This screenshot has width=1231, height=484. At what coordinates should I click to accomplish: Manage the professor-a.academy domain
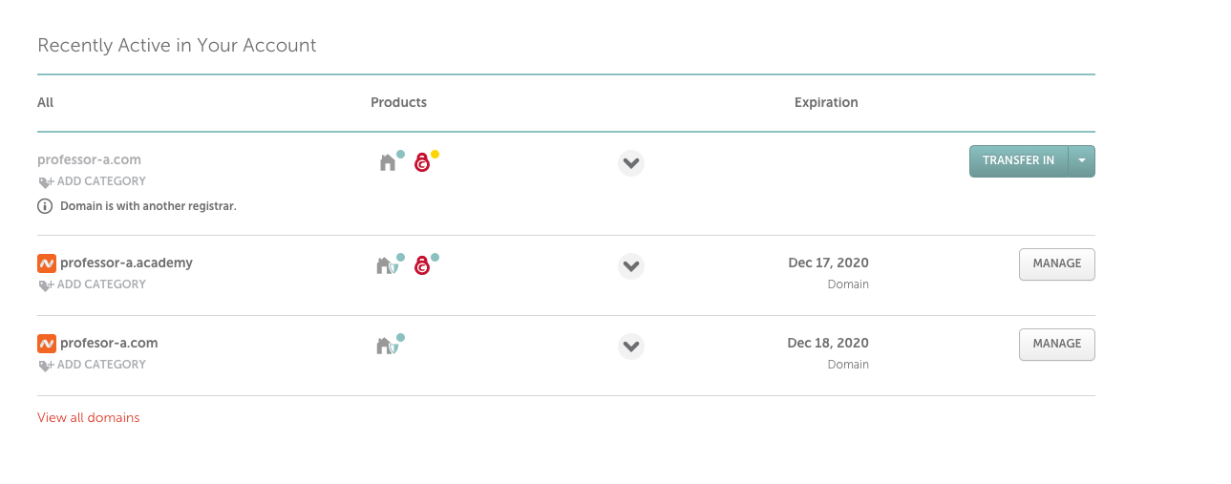(x=1057, y=264)
